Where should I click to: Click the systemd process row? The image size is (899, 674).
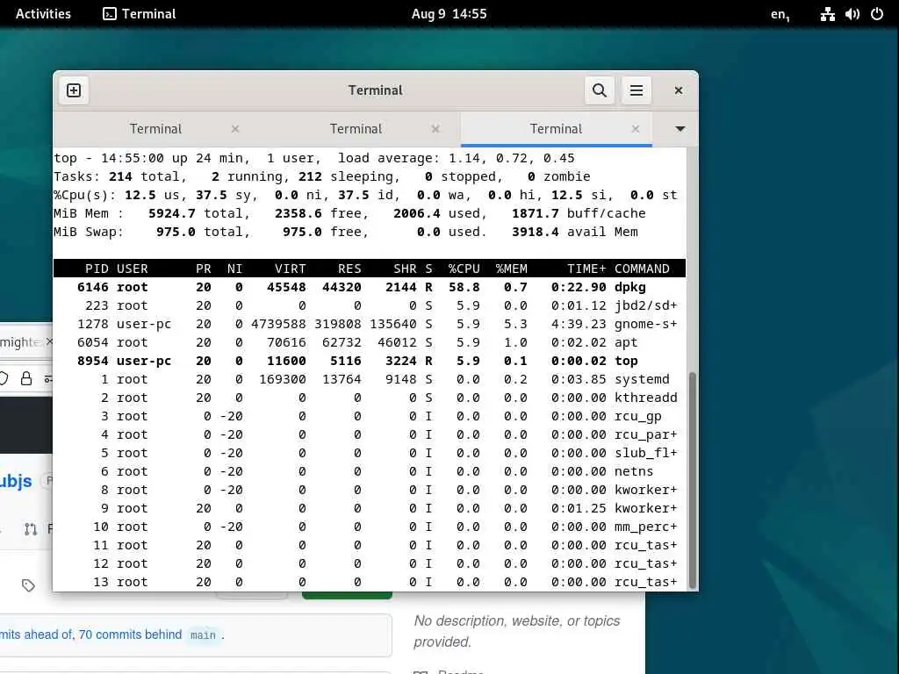point(370,379)
